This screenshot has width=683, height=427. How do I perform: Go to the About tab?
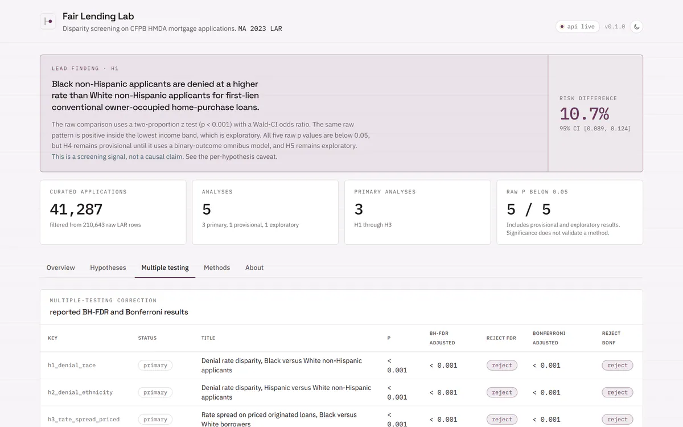[254, 268]
